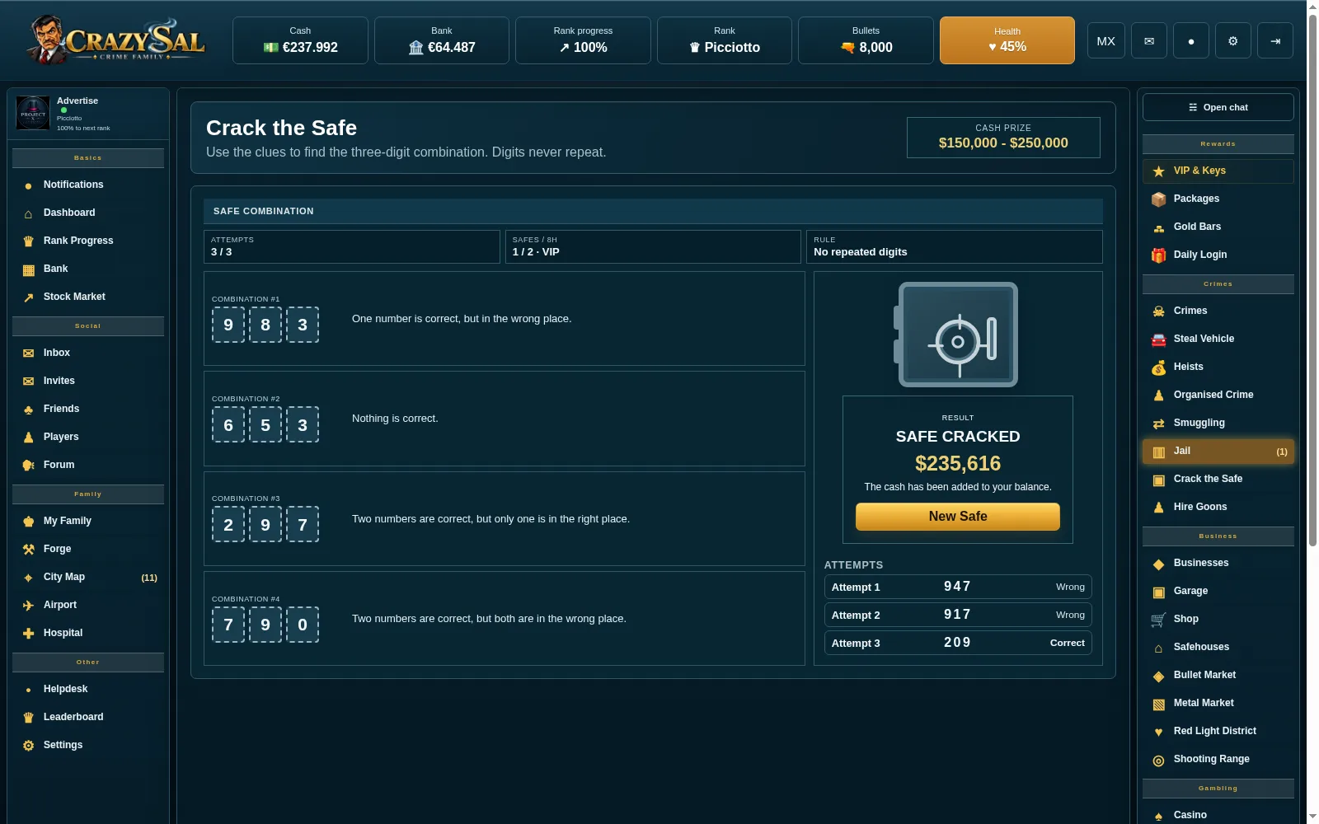Go to the Jail page

1218,451
